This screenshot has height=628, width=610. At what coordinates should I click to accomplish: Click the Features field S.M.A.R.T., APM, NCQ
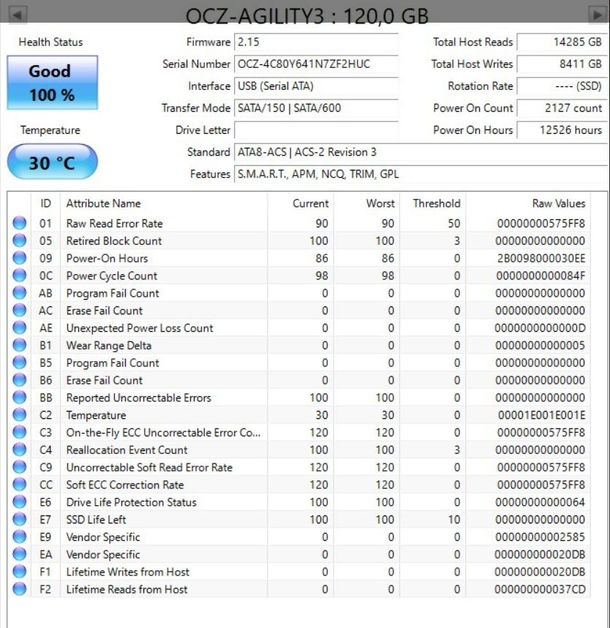pyautogui.click(x=421, y=174)
